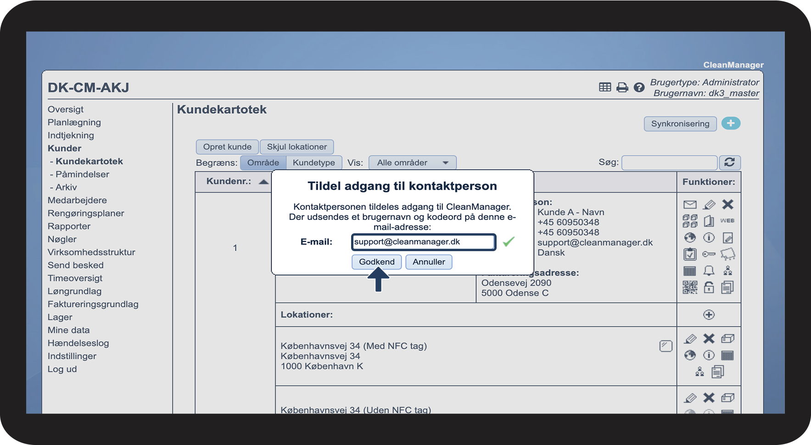
Task: Expand options with the blue plus button
Action: pos(731,123)
